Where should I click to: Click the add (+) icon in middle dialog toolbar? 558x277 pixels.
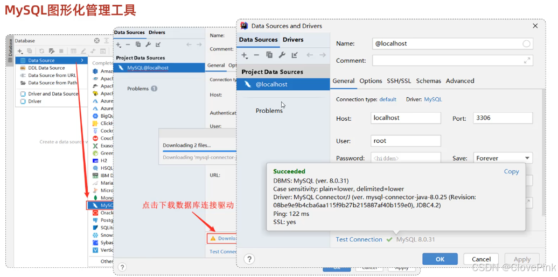pos(118,45)
